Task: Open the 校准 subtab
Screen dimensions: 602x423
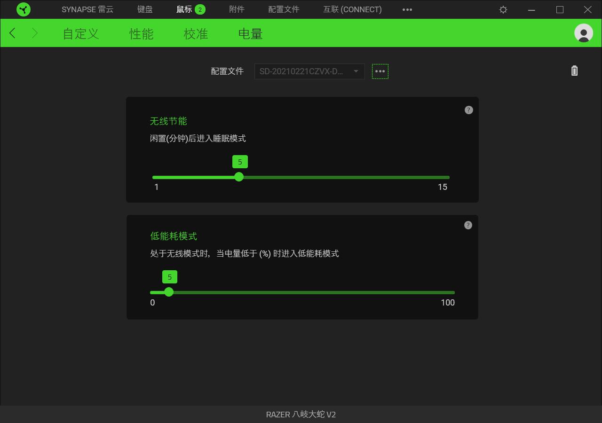Action: coord(195,33)
